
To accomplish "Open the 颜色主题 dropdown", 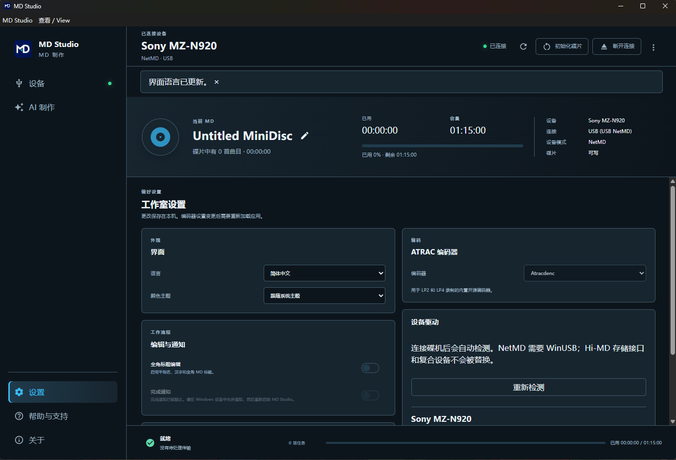I will 324,296.
